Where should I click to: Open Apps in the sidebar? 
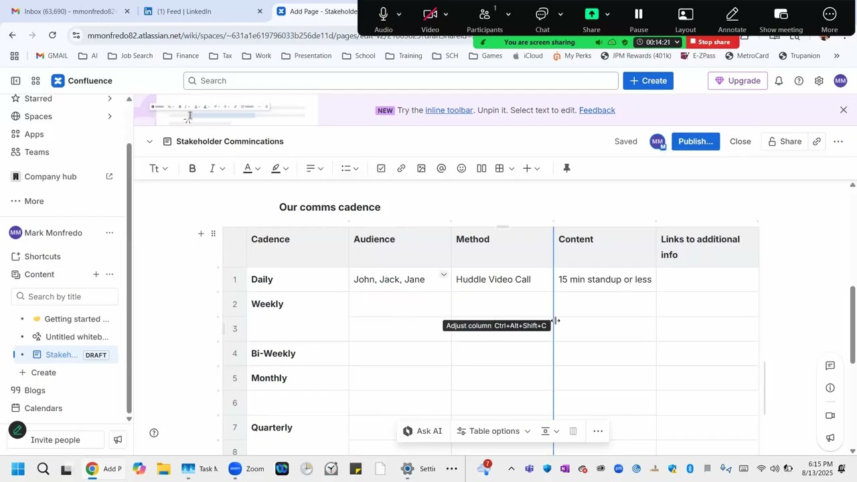point(34,134)
